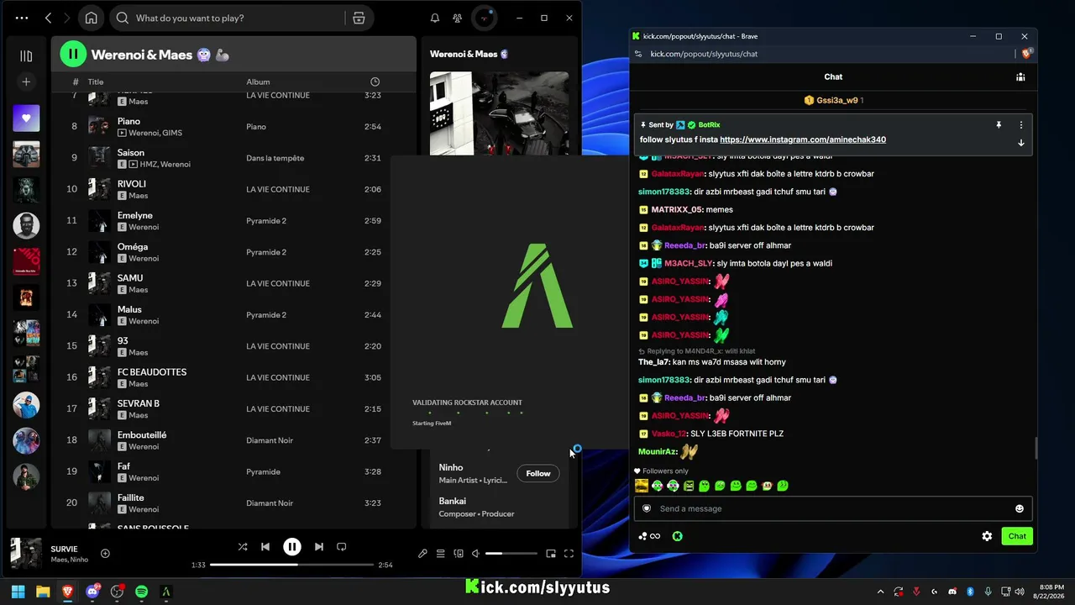Open Kick chat users list icon
1075x605 pixels.
pyautogui.click(x=1020, y=76)
